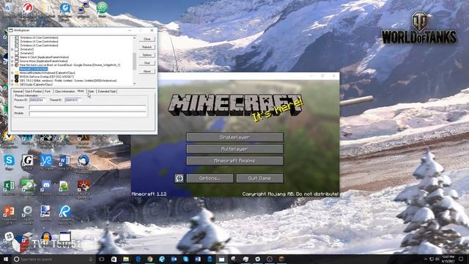
Task: Open the Slack desktop shortcut
Action: [9, 237]
